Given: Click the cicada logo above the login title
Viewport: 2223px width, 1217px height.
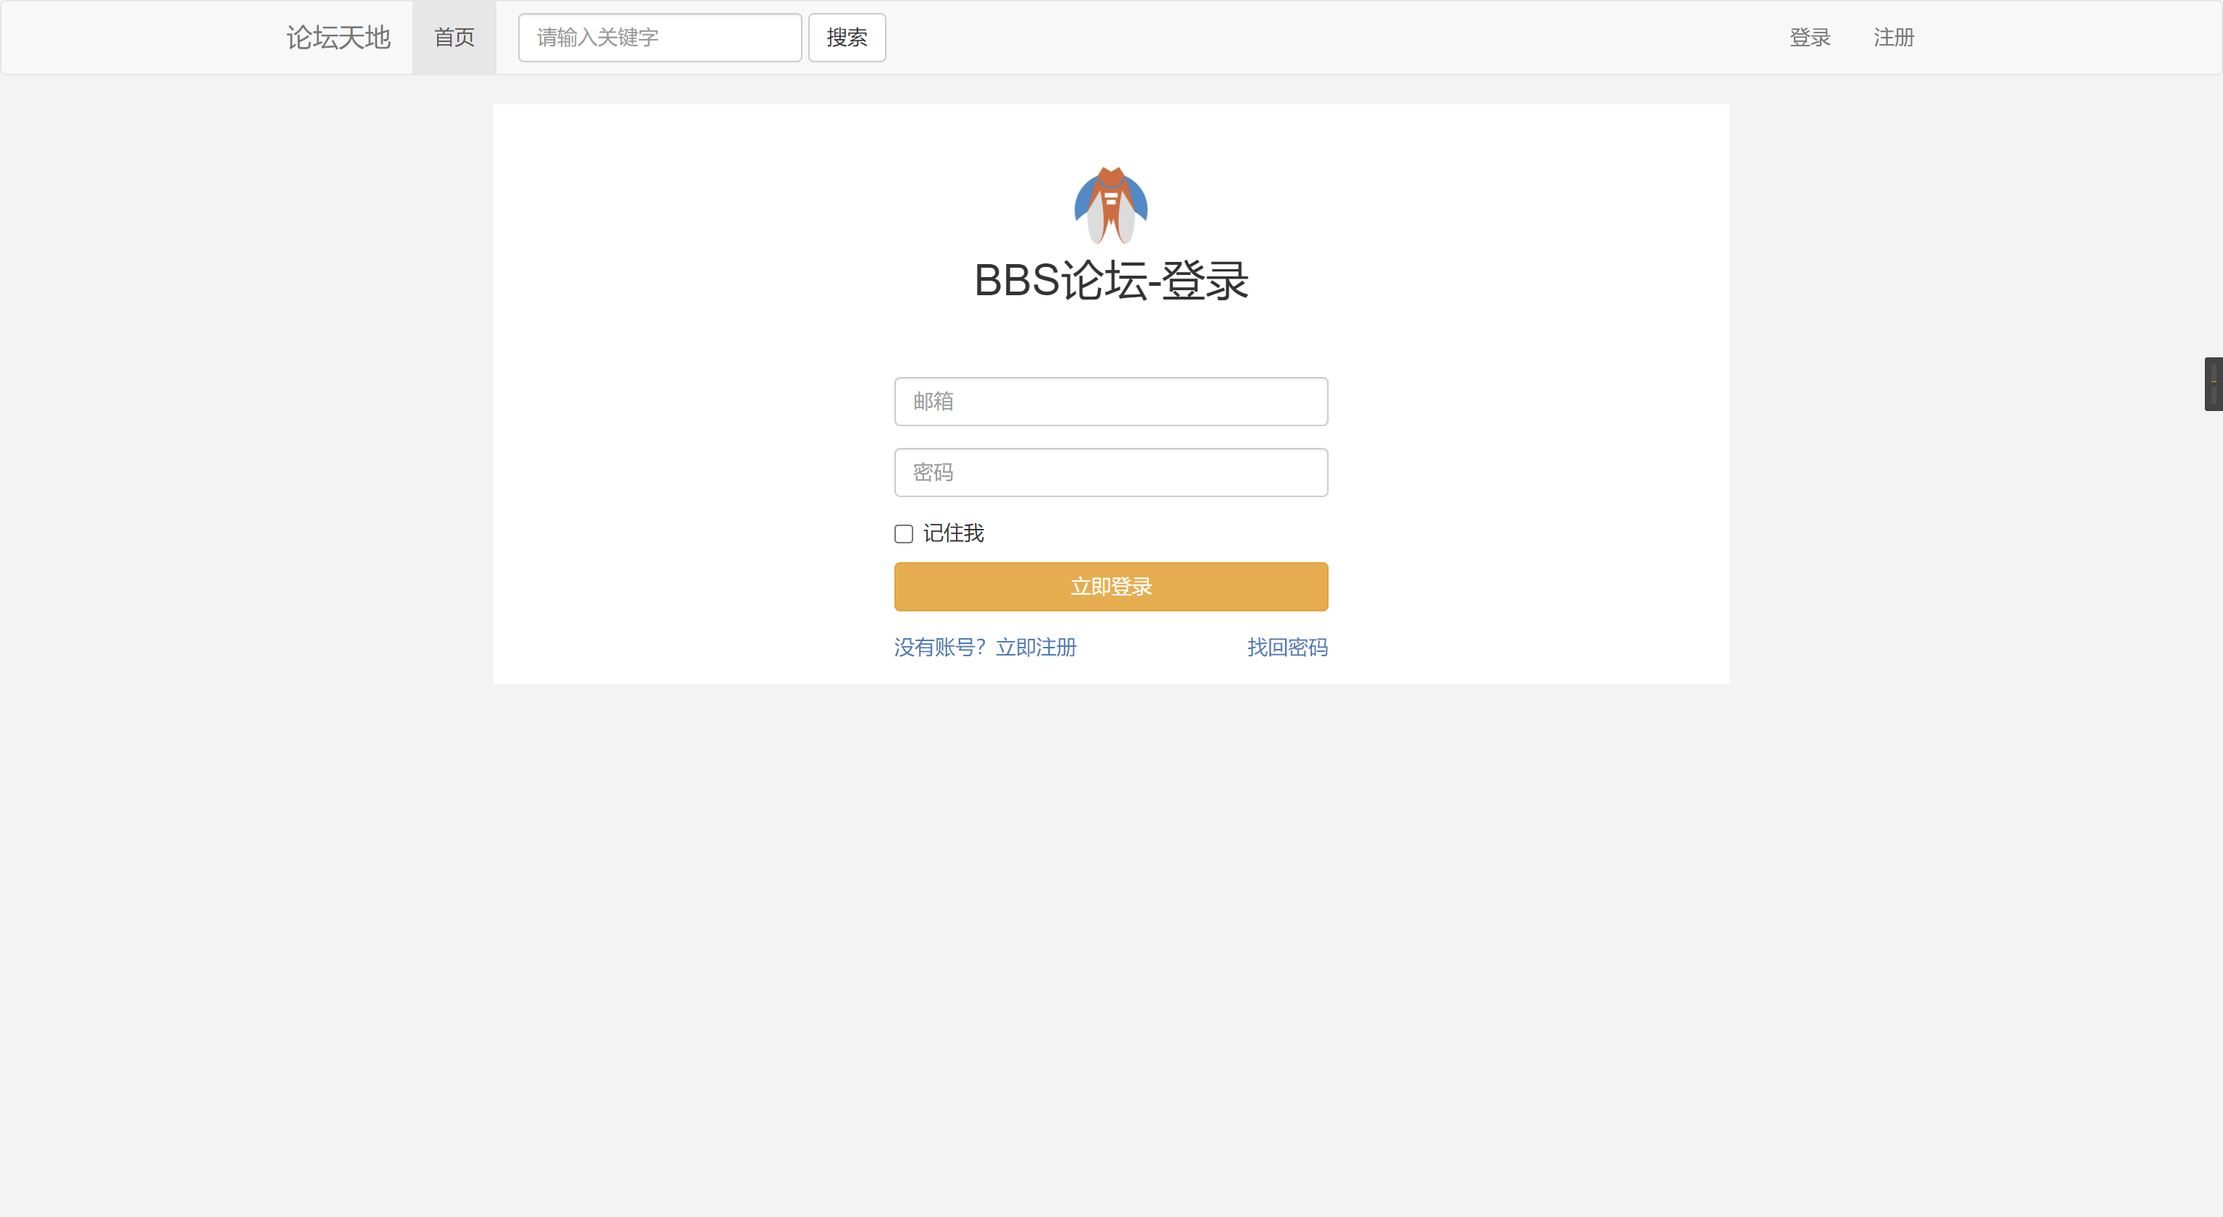Looking at the screenshot, I should pos(1111,205).
